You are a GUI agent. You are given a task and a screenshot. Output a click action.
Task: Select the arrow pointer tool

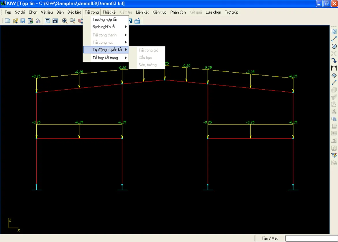pyautogui.click(x=334, y=31)
